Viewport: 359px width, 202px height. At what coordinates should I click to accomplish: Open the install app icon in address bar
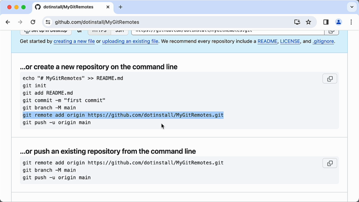297,22
